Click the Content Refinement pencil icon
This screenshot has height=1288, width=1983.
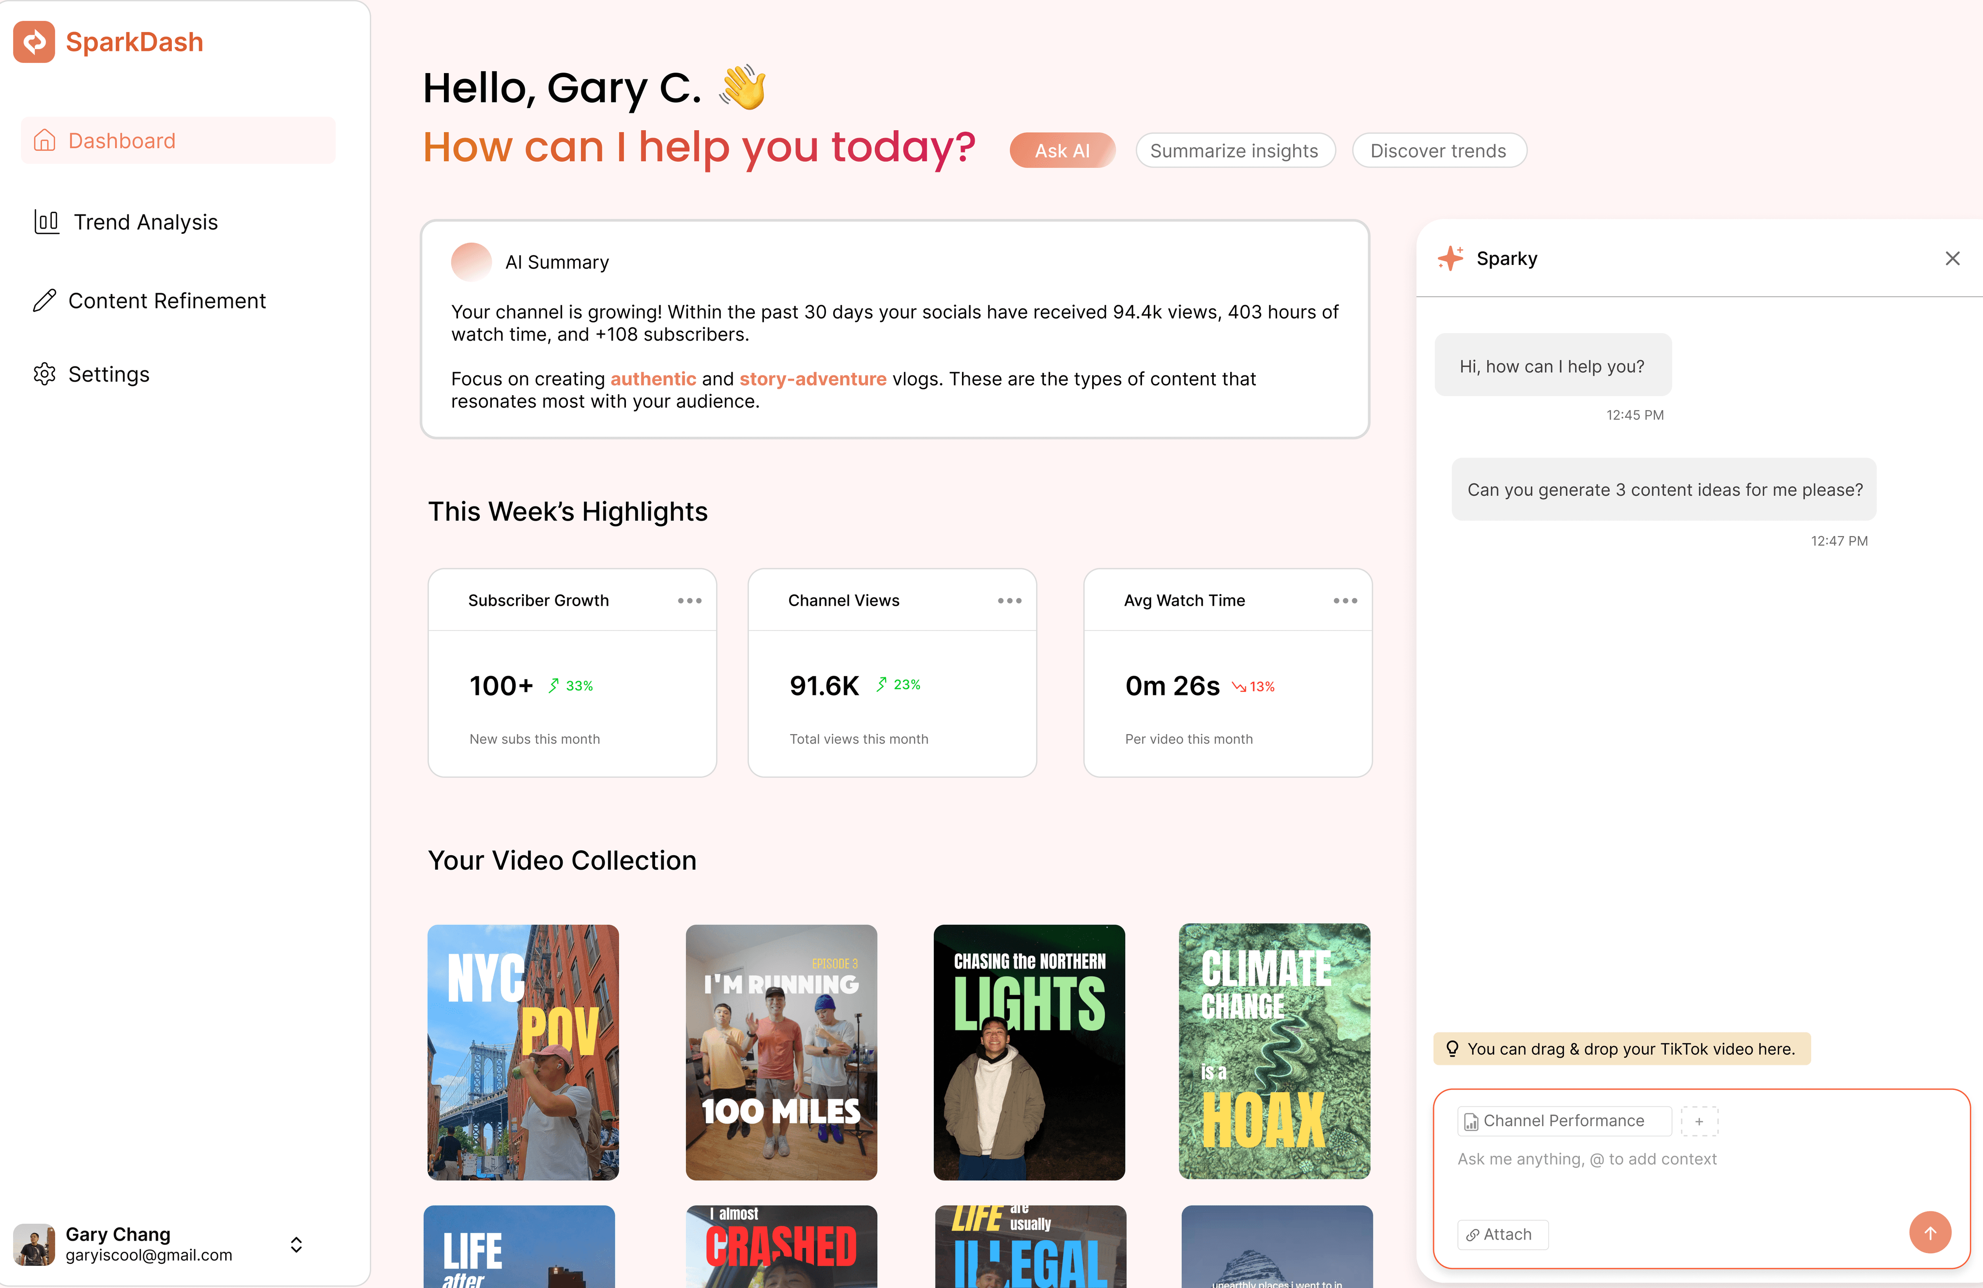click(45, 301)
